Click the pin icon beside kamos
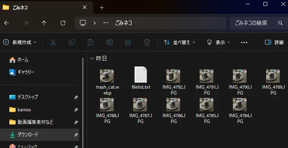Viewport: 288px width, 148px height. point(76,110)
